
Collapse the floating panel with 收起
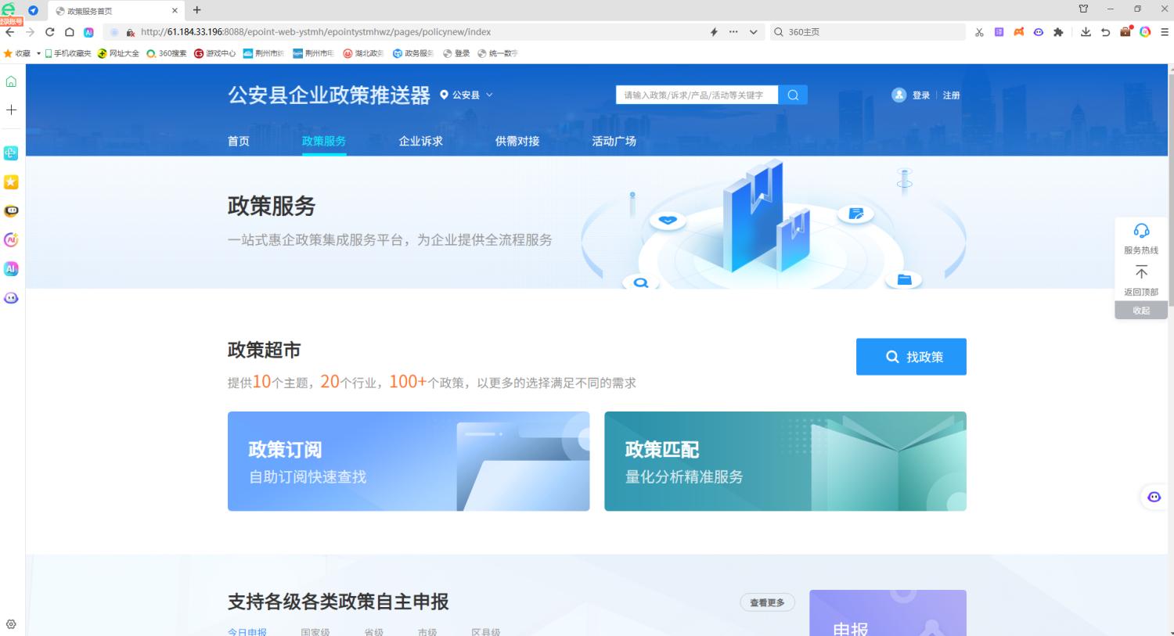[1141, 311]
